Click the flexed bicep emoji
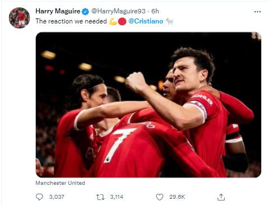Screen dimensions: 269x206 [x=113, y=21]
